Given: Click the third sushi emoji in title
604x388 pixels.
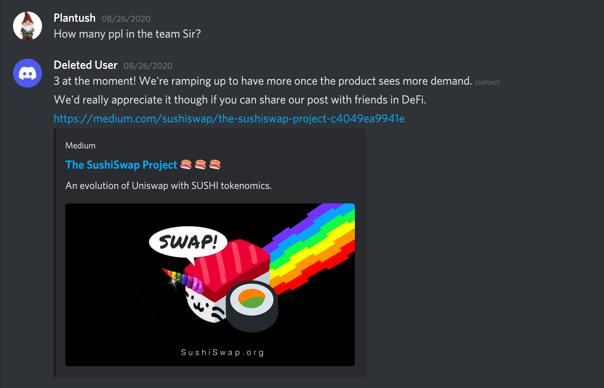Looking at the screenshot, I should (215, 165).
